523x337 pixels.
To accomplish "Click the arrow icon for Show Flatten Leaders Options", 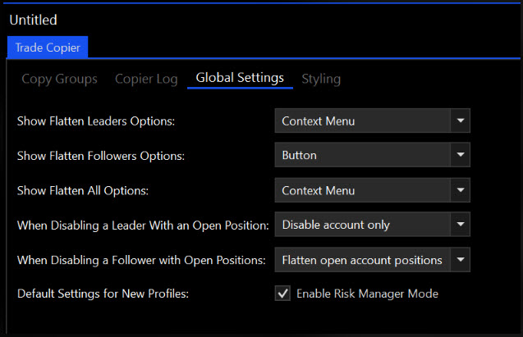I will click(x=460, y=121).
